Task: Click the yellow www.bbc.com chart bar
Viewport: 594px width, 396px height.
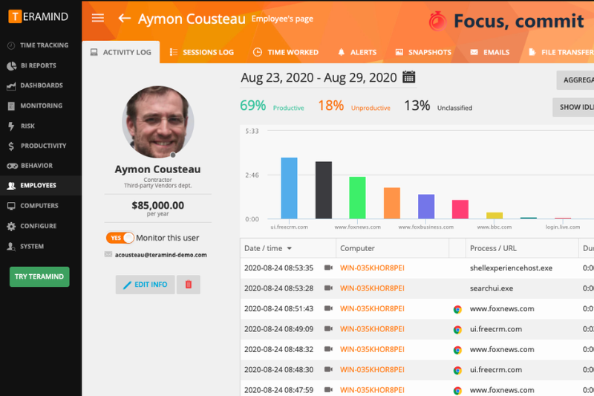Action: (495, 215)
